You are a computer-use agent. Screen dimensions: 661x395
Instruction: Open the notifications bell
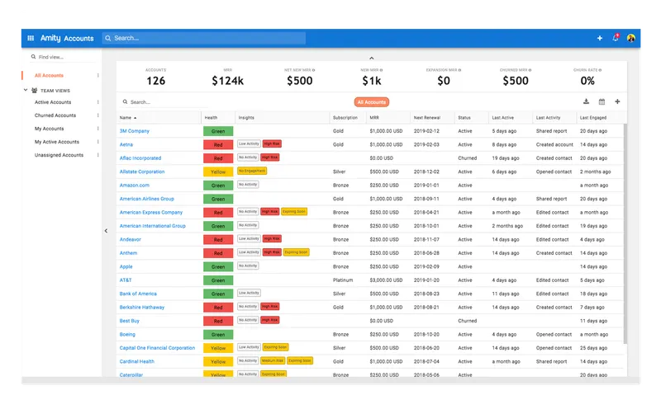[616, 38]
